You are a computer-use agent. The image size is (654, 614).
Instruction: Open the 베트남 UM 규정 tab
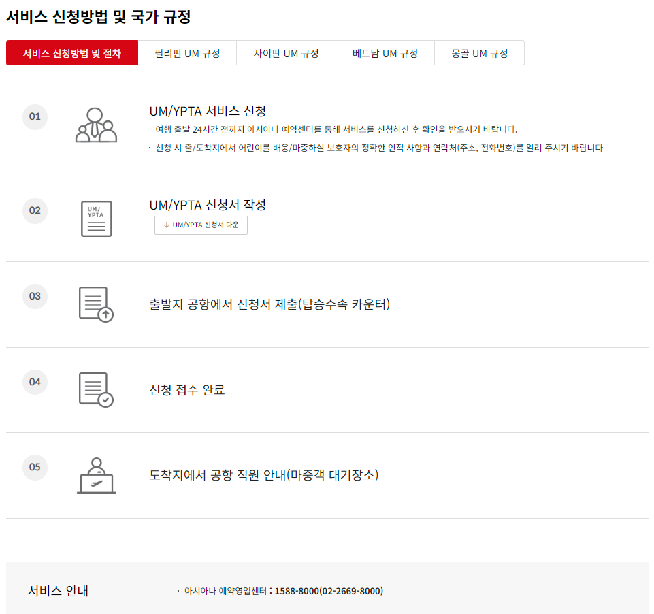[385, 52]
